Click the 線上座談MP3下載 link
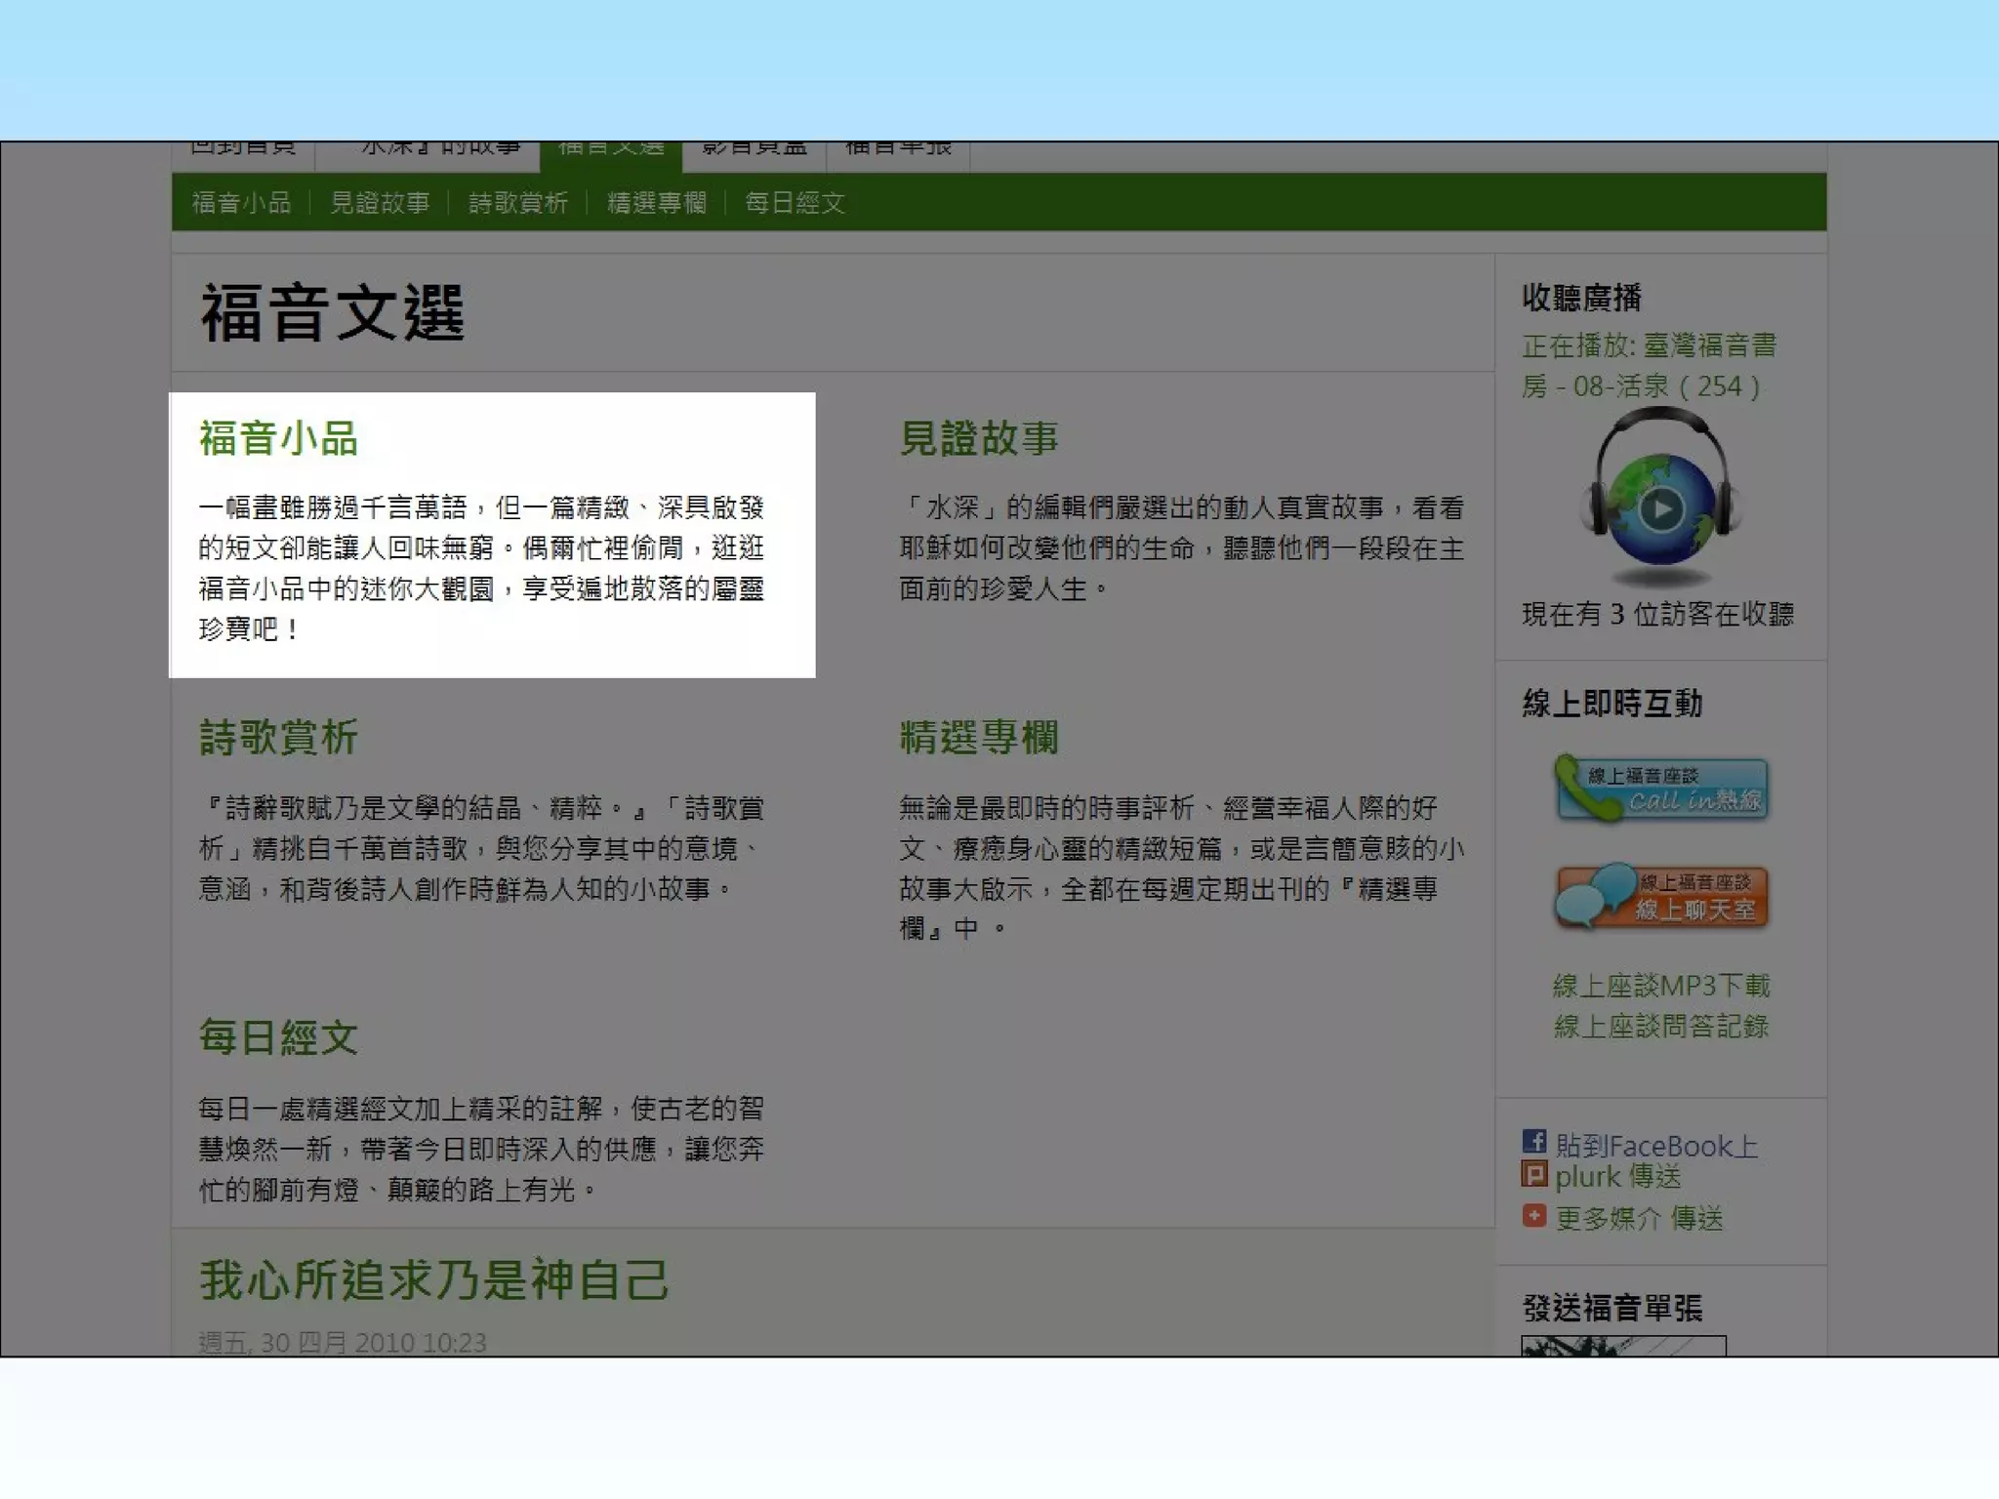1999x1499 pixels. (x=1661, y=986)
